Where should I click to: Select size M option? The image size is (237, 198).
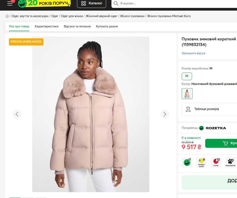click(x=187, y=76)
